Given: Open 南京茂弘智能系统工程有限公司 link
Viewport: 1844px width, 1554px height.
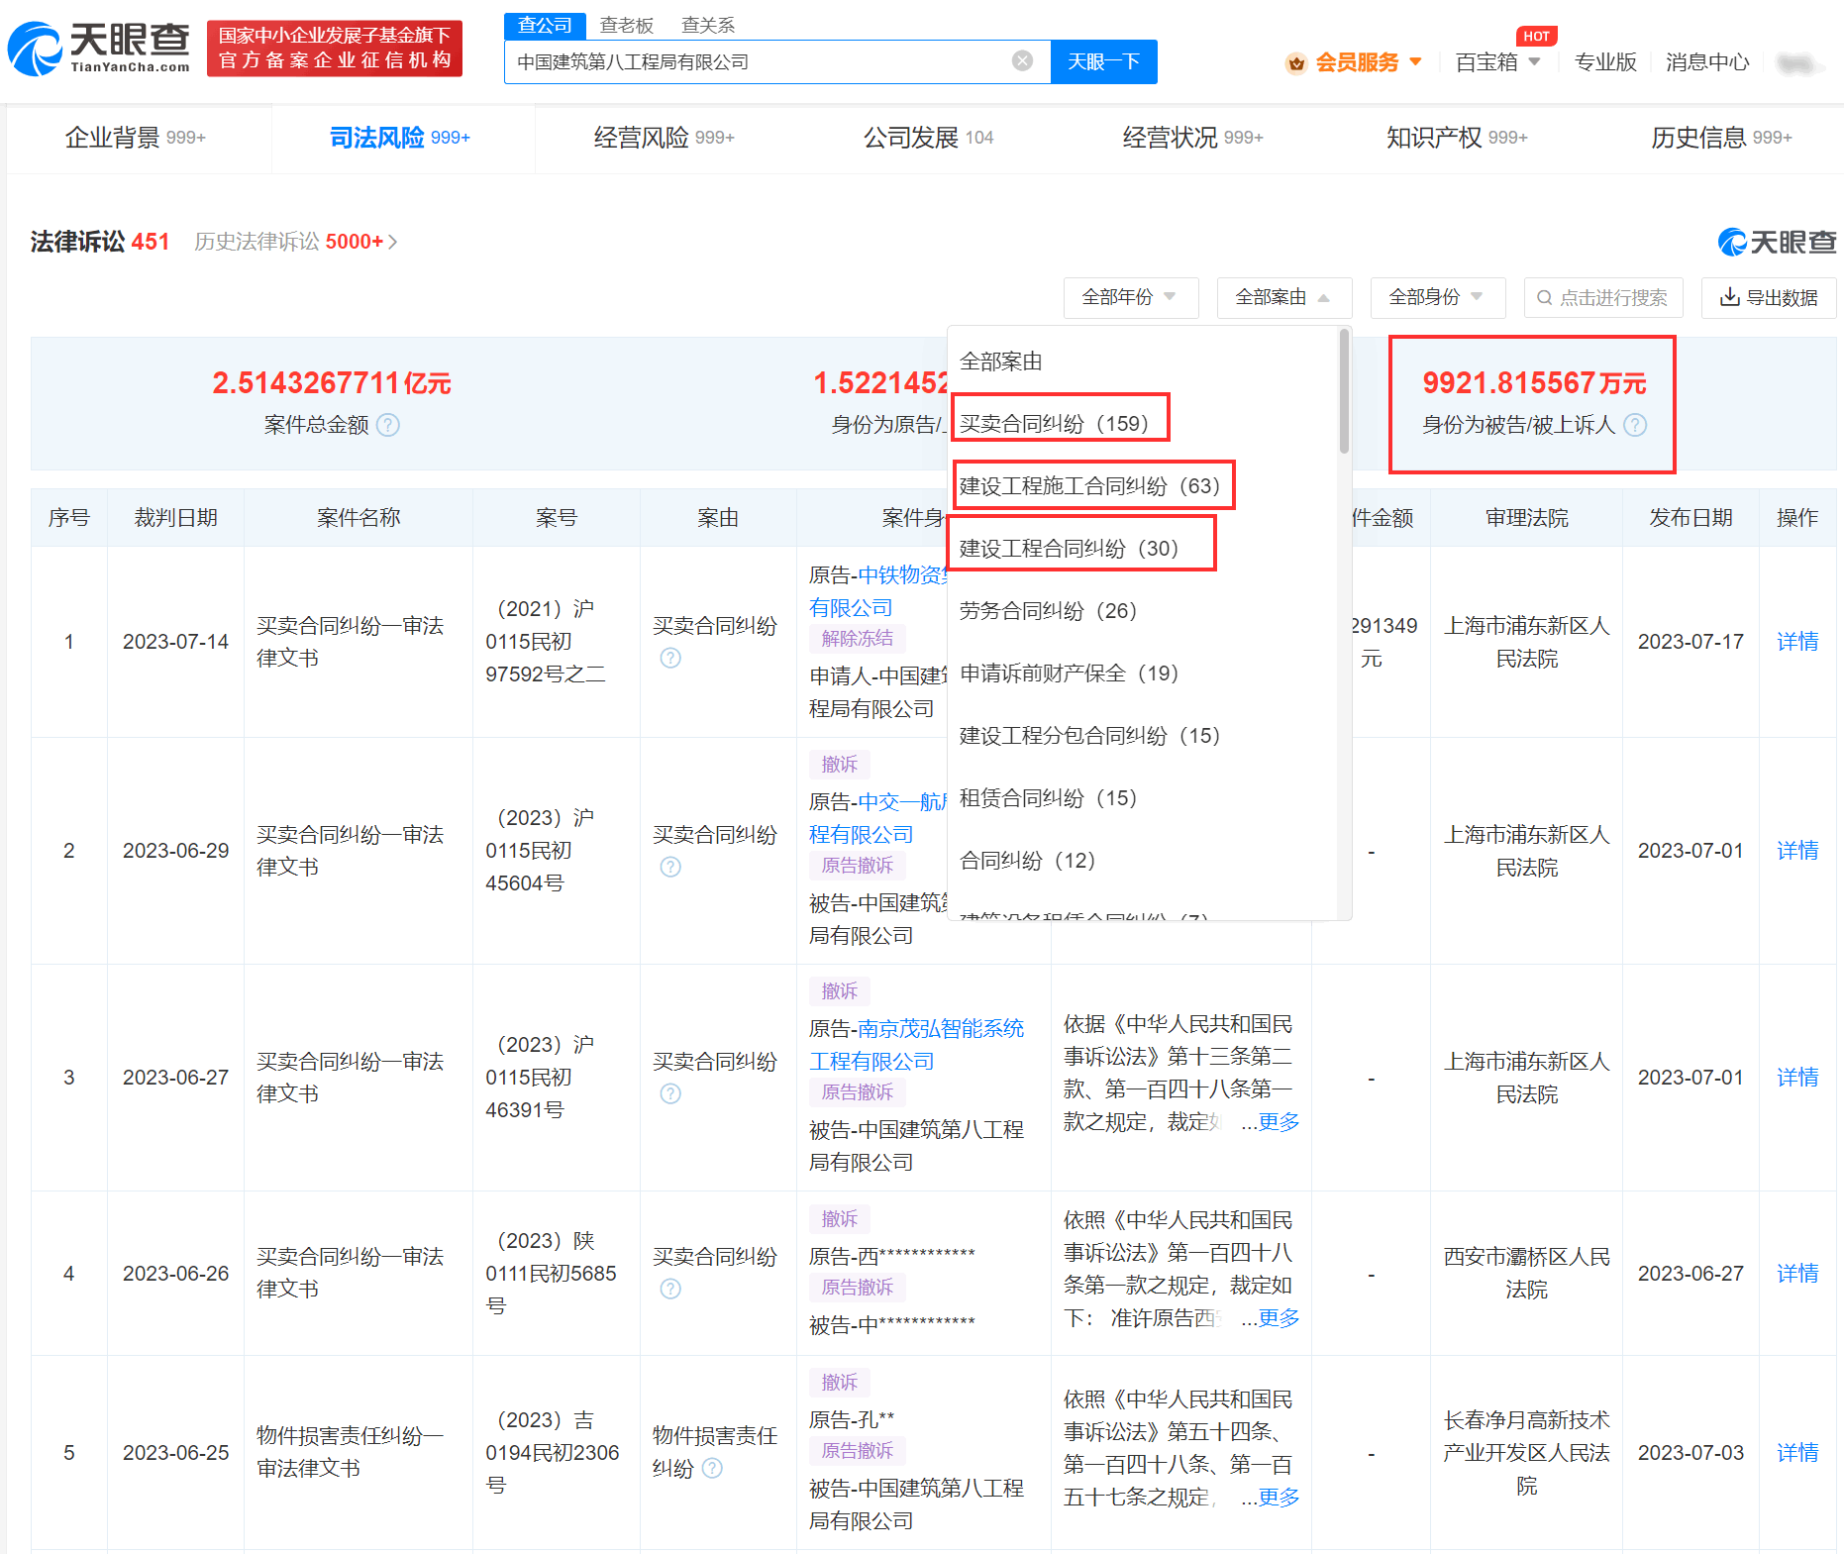Looking at the screenshot, I should pyautogui.click(x=916, y=1045).
